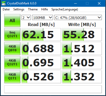The image size is (106, 96).
Task: Open the Settings menu
Action: (x=19, y=9)
